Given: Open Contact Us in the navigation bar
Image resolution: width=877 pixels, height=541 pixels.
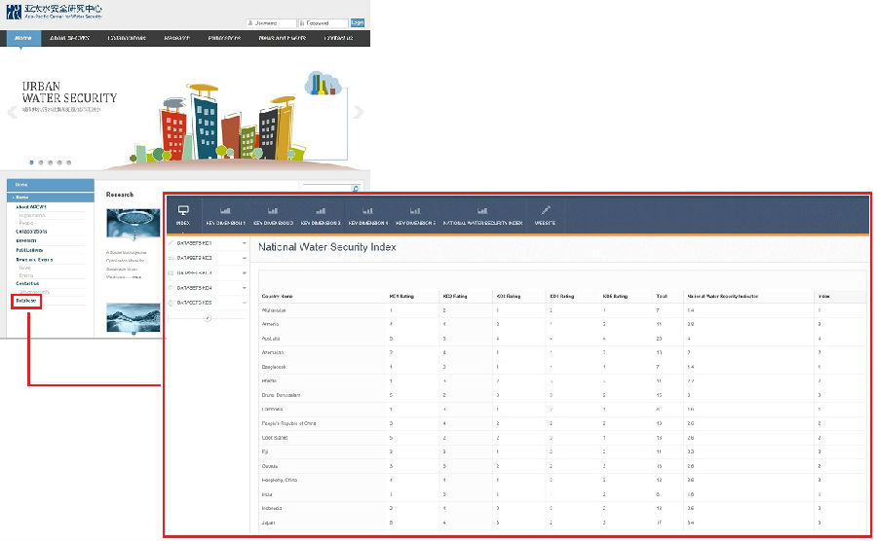Looking at the screenshot, I should tap(337, 38).
